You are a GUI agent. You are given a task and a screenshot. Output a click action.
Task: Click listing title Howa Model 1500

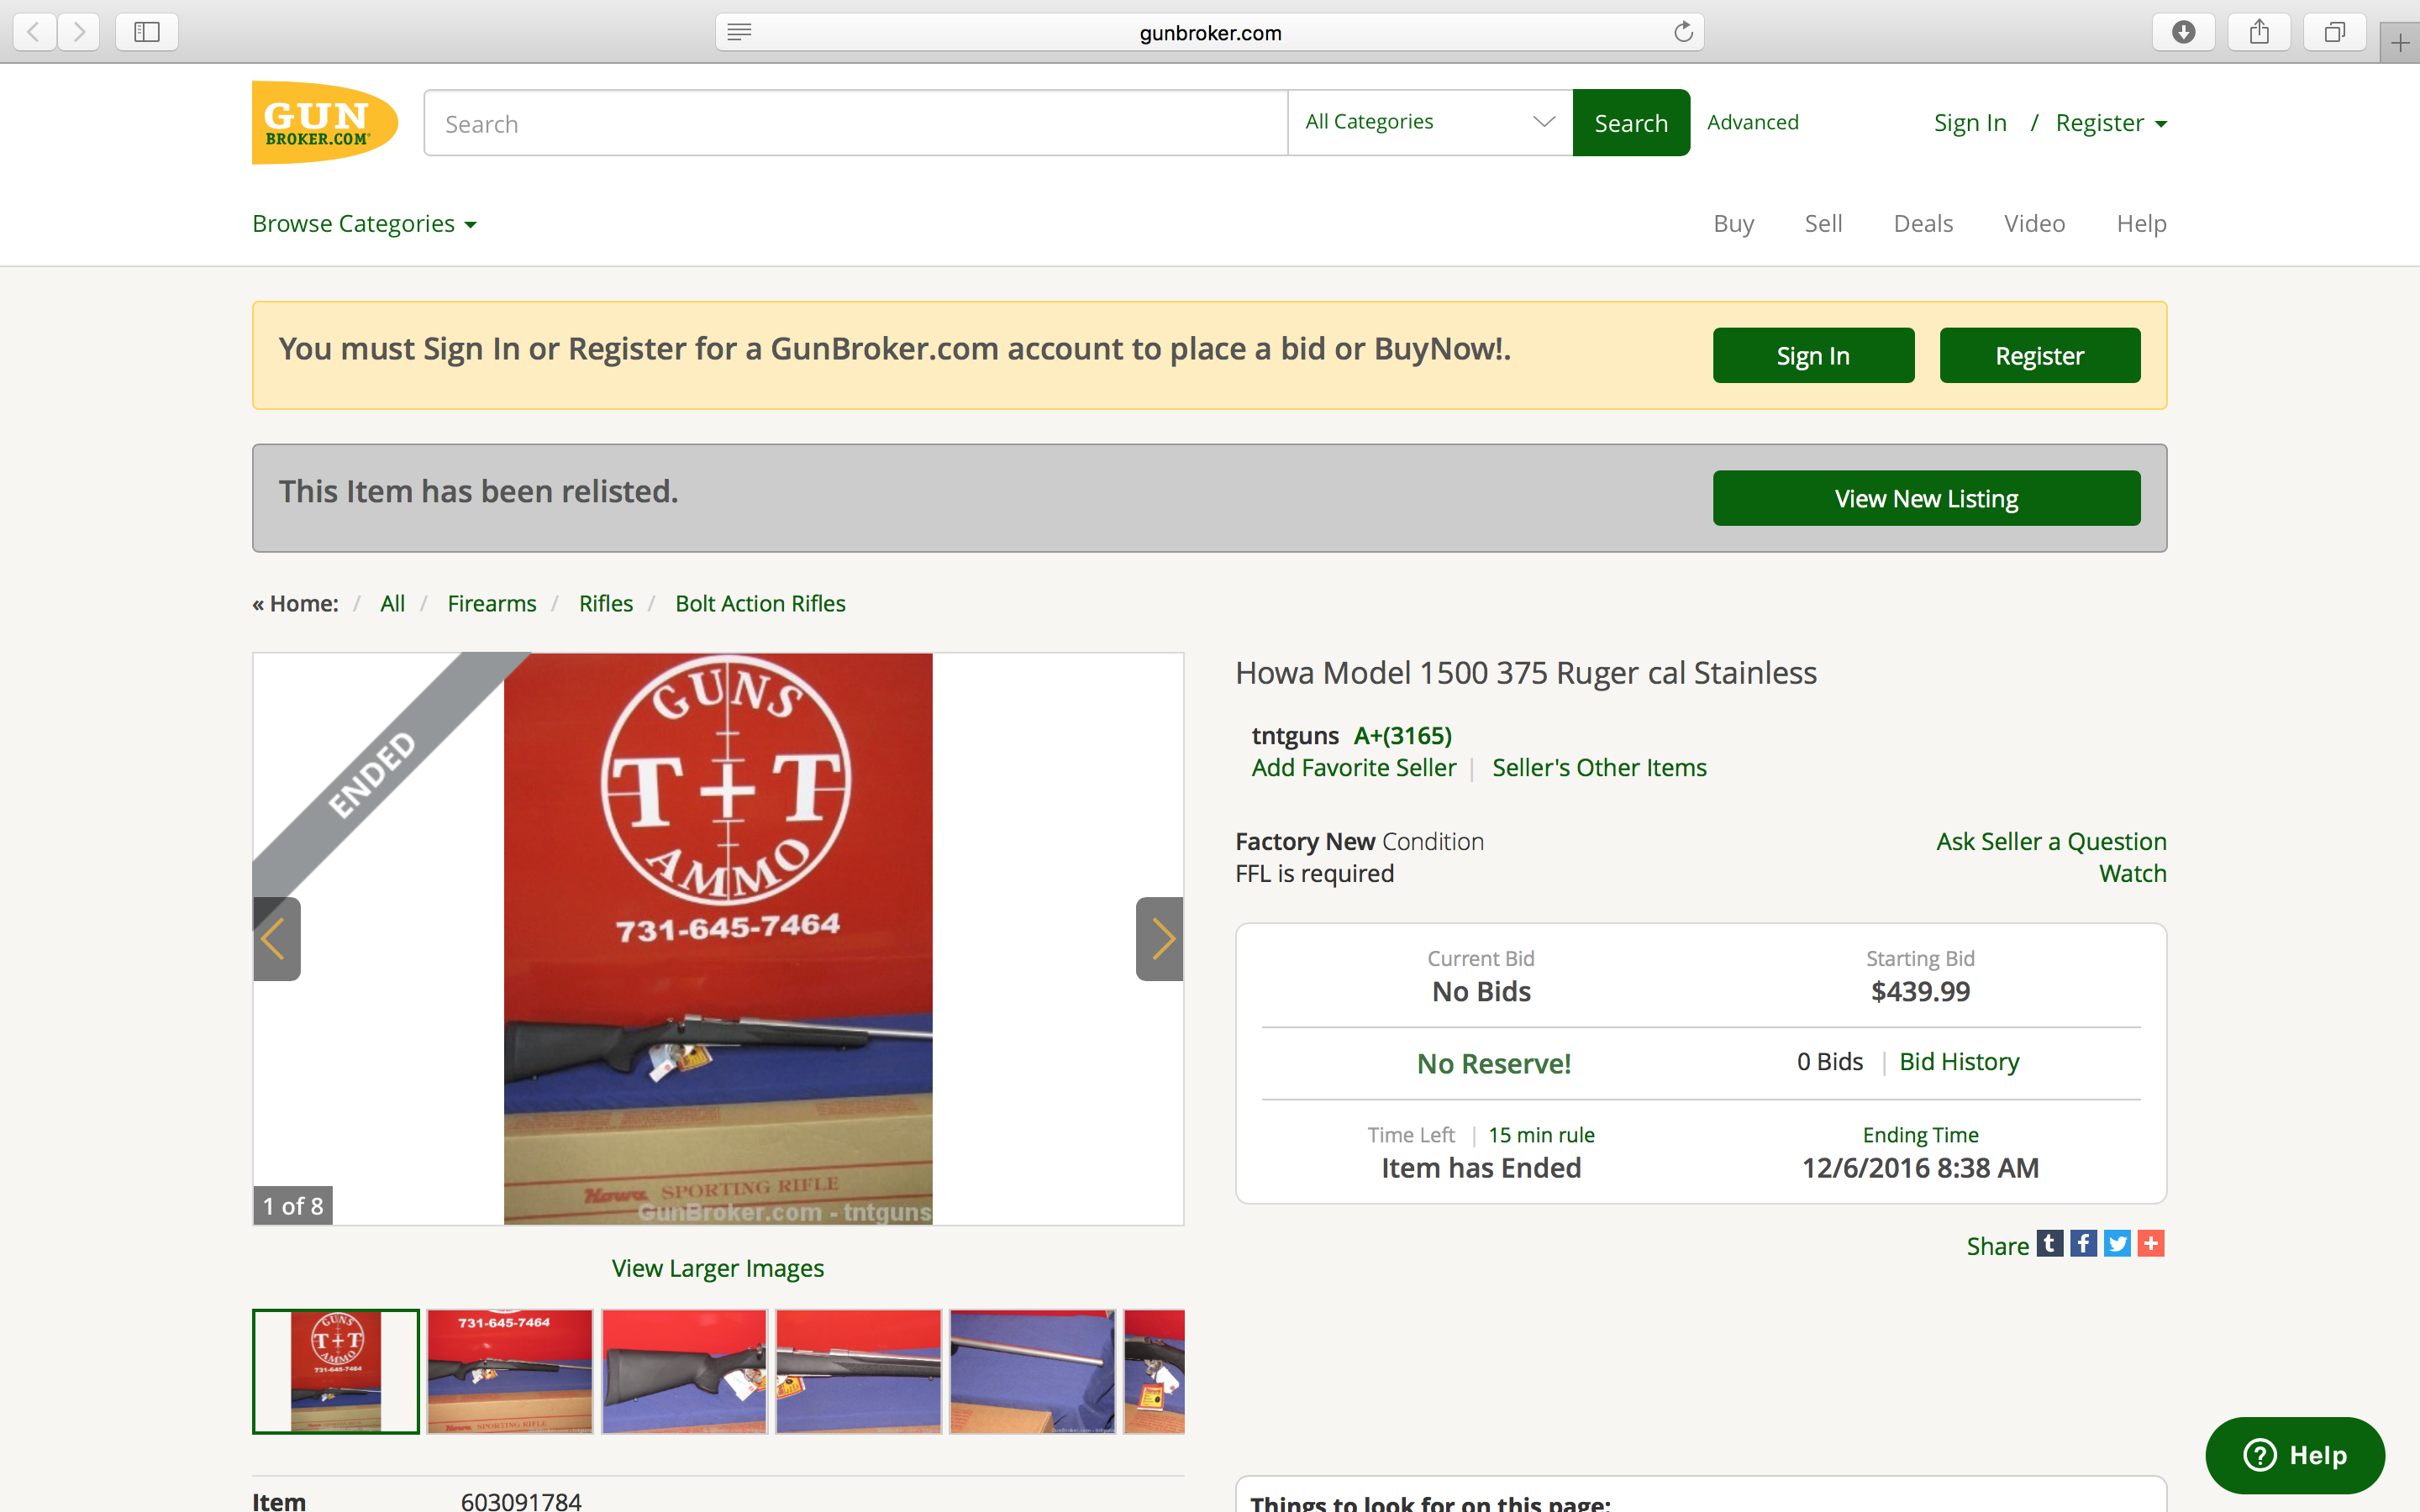click(x=1526, y=673)
